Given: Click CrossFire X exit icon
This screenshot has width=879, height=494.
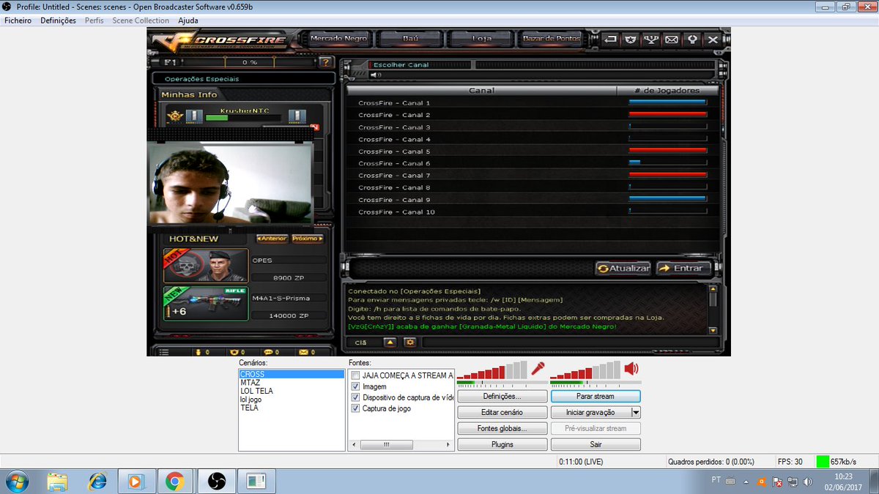Looking at the screenshot, I should coord(712,40).
